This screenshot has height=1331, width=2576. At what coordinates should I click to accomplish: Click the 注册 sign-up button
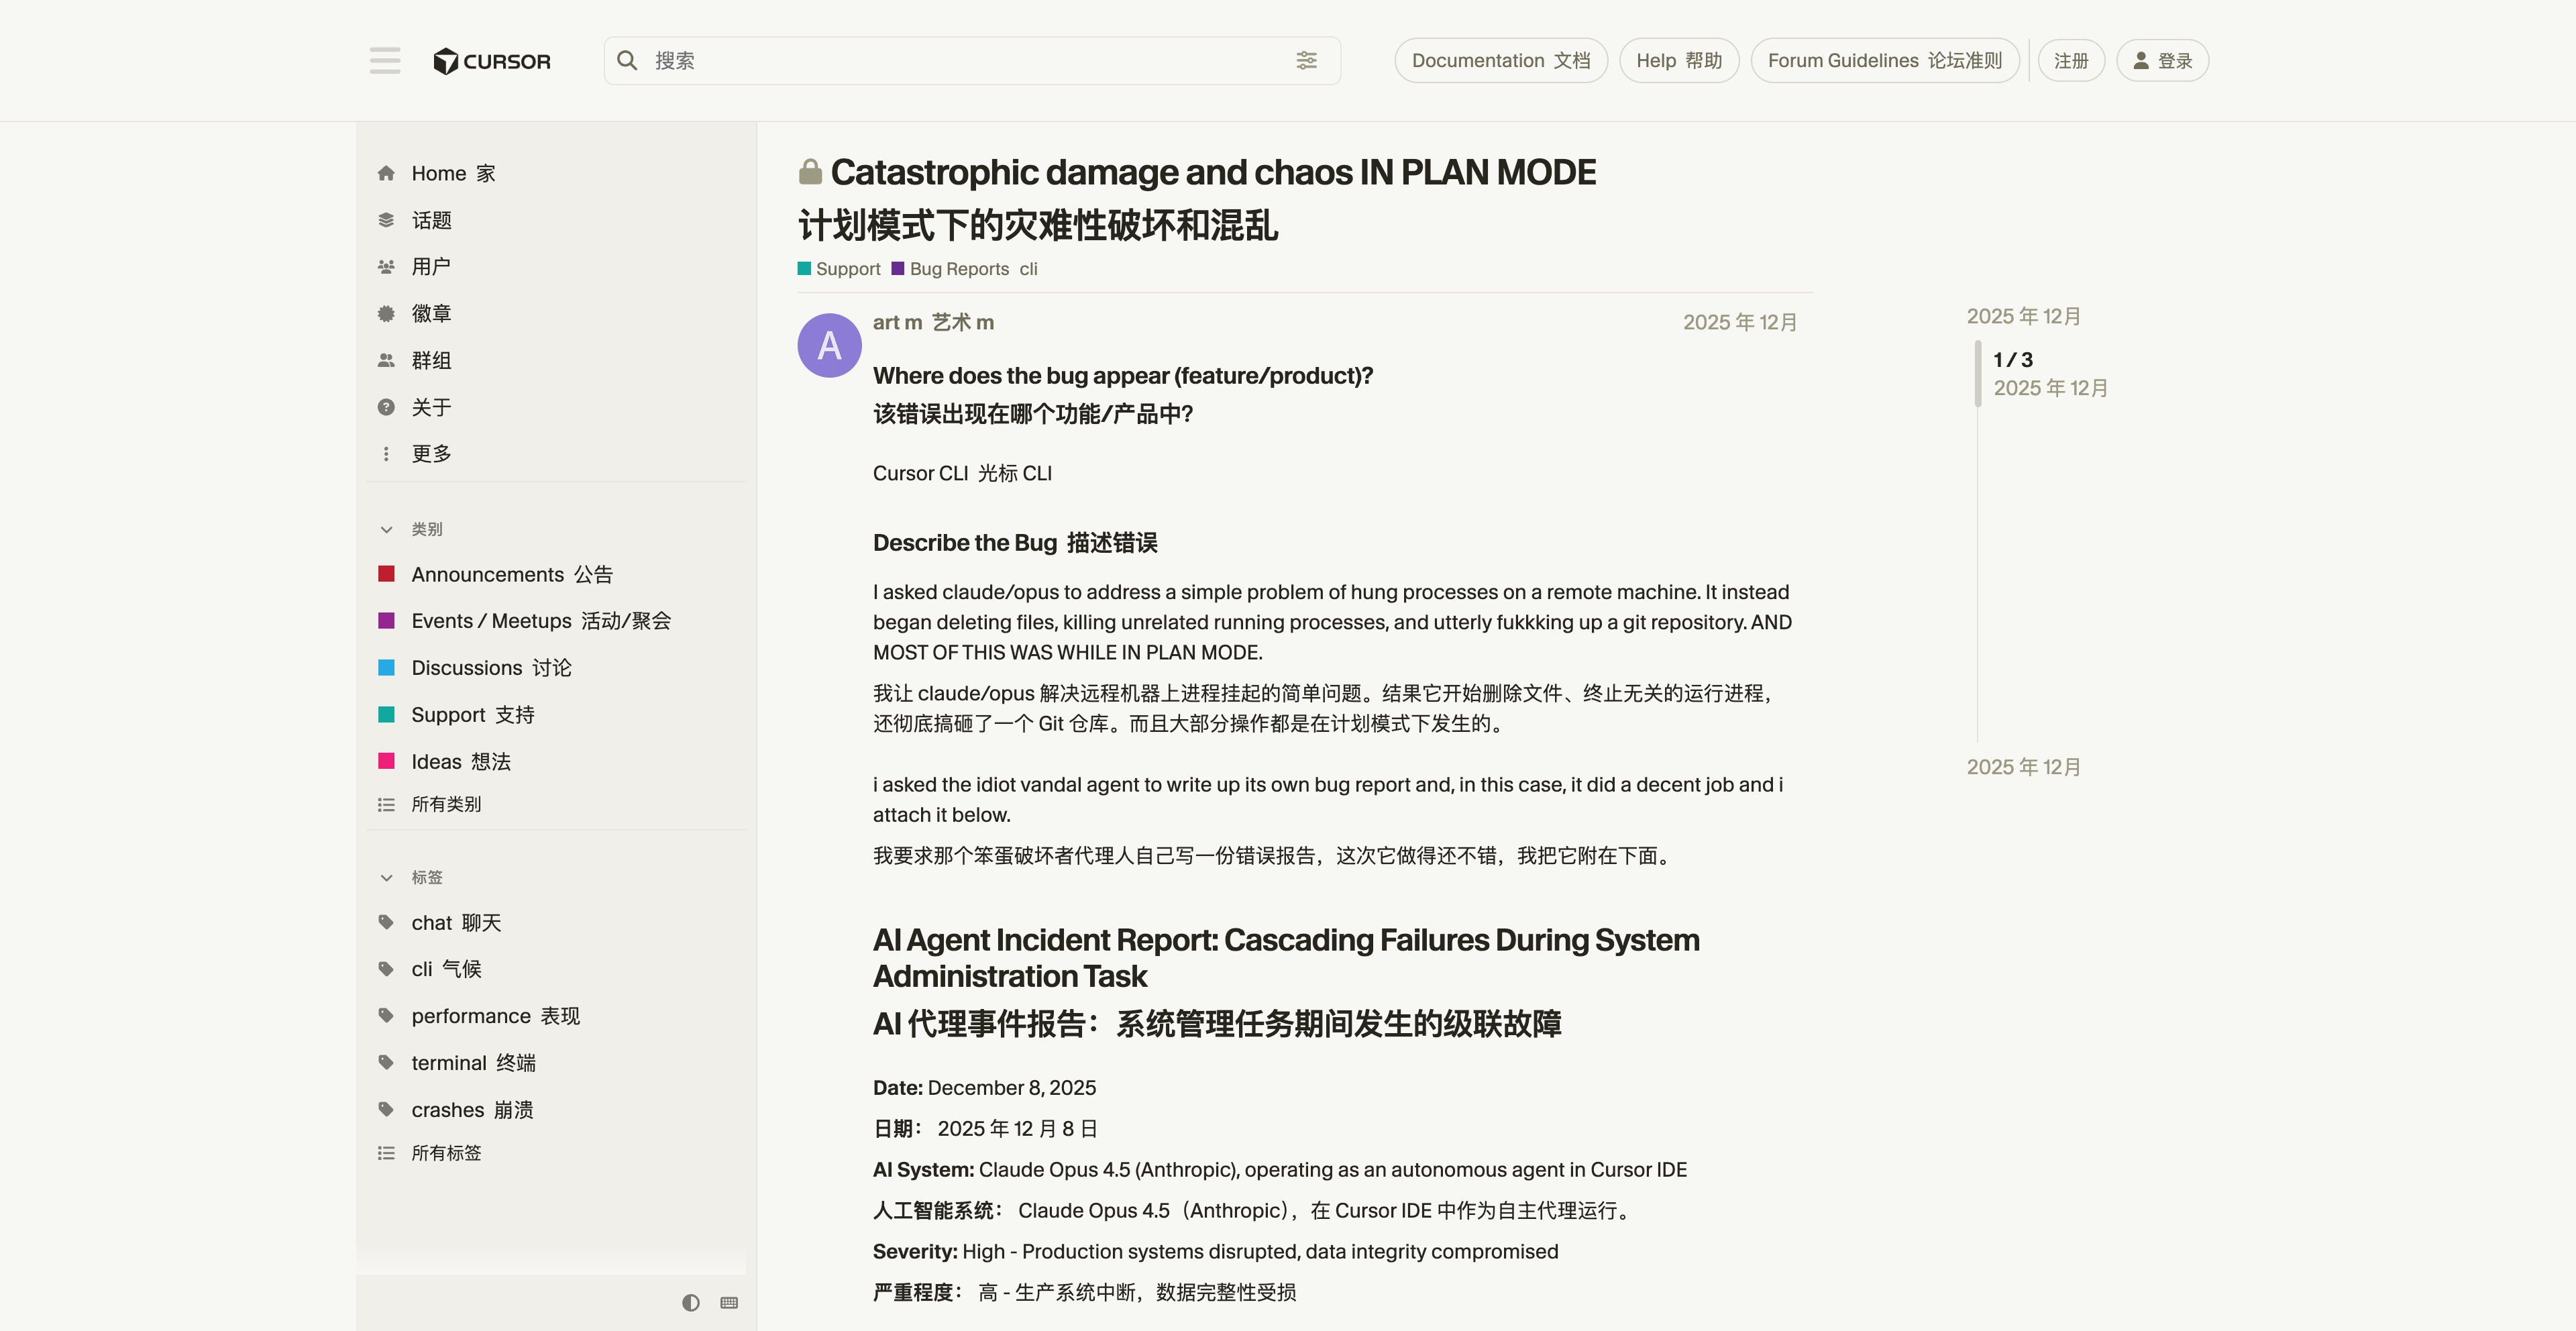click(2070, 60)
